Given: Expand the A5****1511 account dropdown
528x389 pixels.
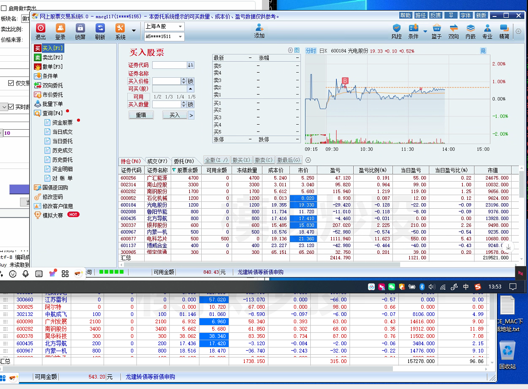Looking at the screenshot, I should point(164,37).
